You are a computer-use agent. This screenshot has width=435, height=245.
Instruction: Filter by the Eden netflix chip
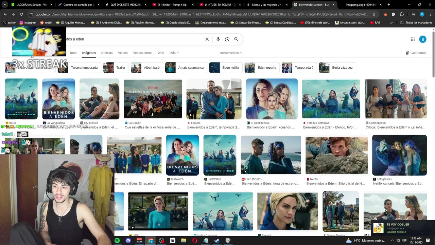[x=226, y=68]
